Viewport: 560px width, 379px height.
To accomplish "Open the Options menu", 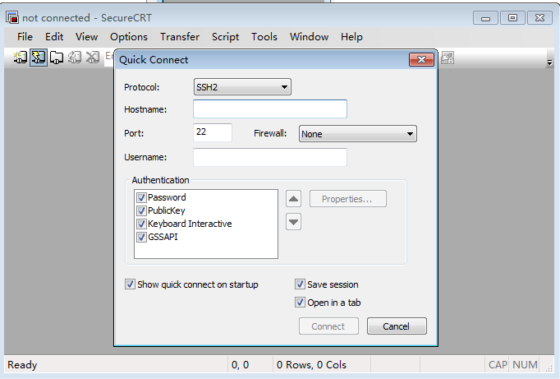I will [129, 37].
